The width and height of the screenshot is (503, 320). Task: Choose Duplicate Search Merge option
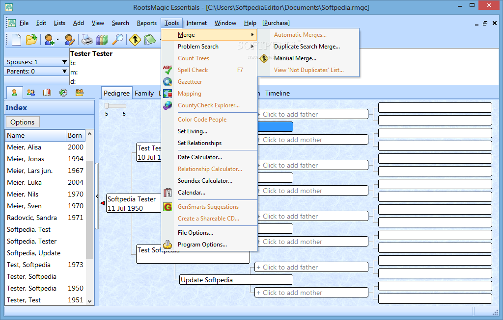point(307,47)
